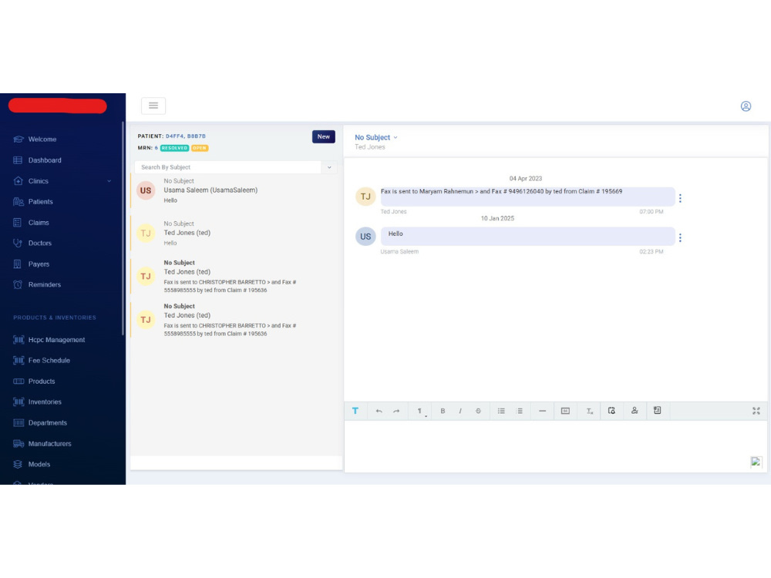Click the OPEN status badge

pos(200,148)
